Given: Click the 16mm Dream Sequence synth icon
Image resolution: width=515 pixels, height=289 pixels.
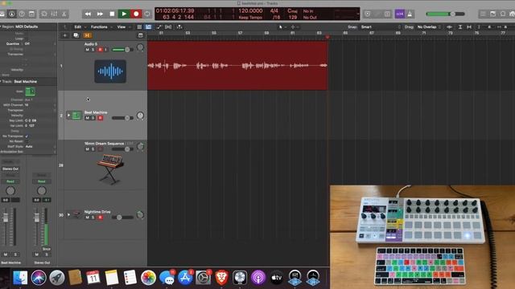Looking at the screenshot, I should pyautogui.click(x=110, y=169).
